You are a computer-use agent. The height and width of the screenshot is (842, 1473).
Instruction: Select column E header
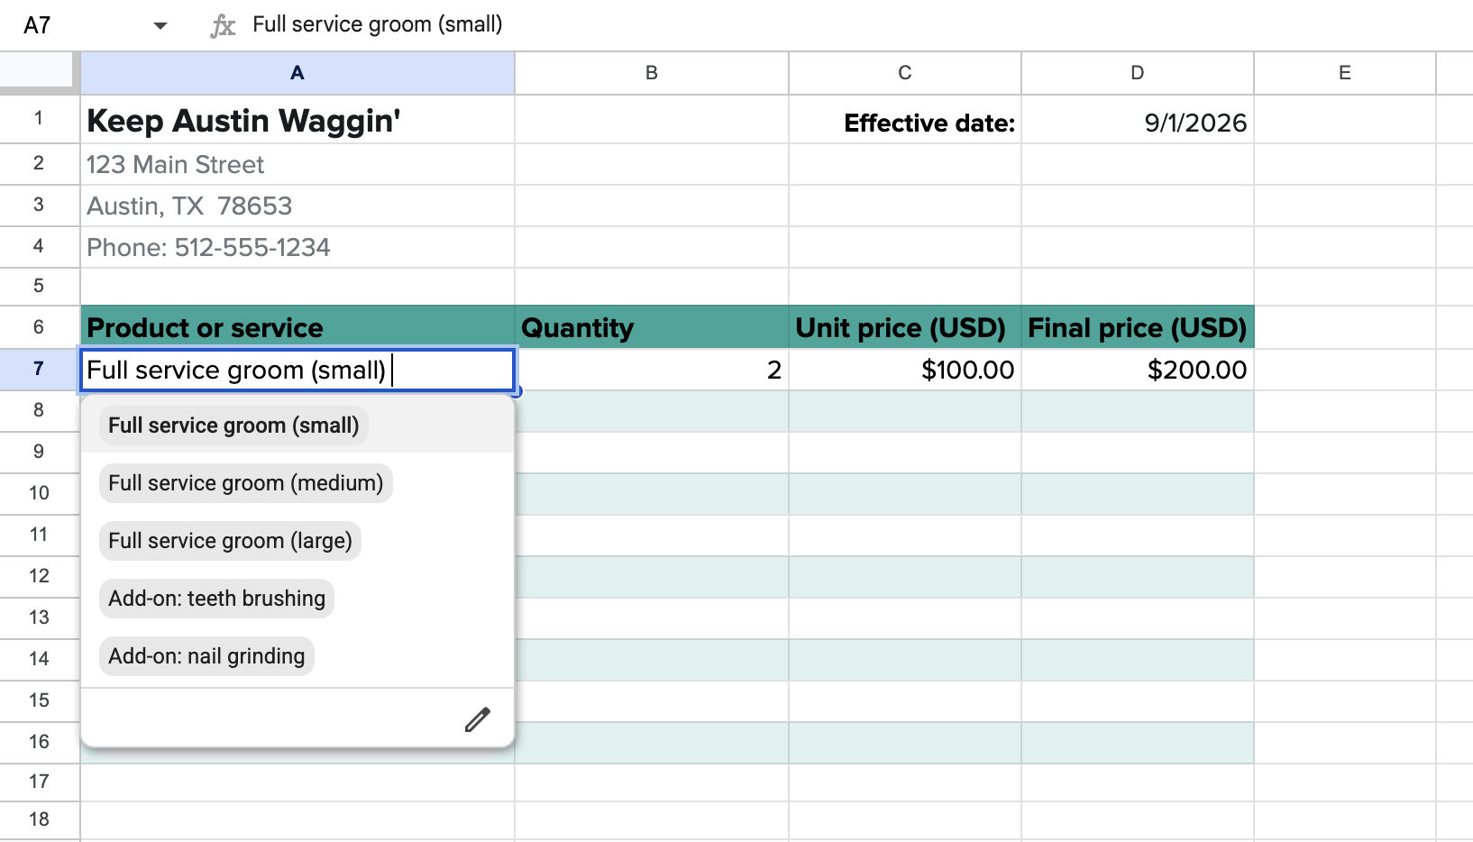click(1345, 73)
